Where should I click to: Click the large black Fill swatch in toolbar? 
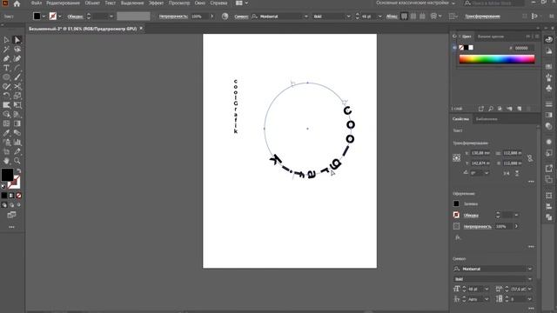(x=7, y=175)
